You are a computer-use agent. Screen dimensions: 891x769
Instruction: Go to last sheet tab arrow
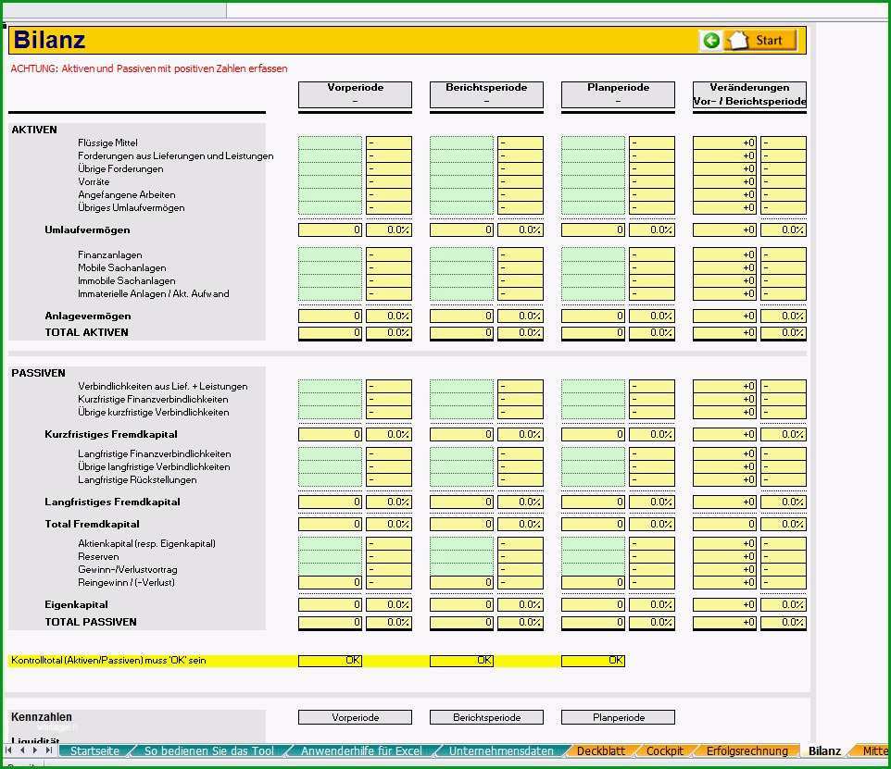(49, 750)
